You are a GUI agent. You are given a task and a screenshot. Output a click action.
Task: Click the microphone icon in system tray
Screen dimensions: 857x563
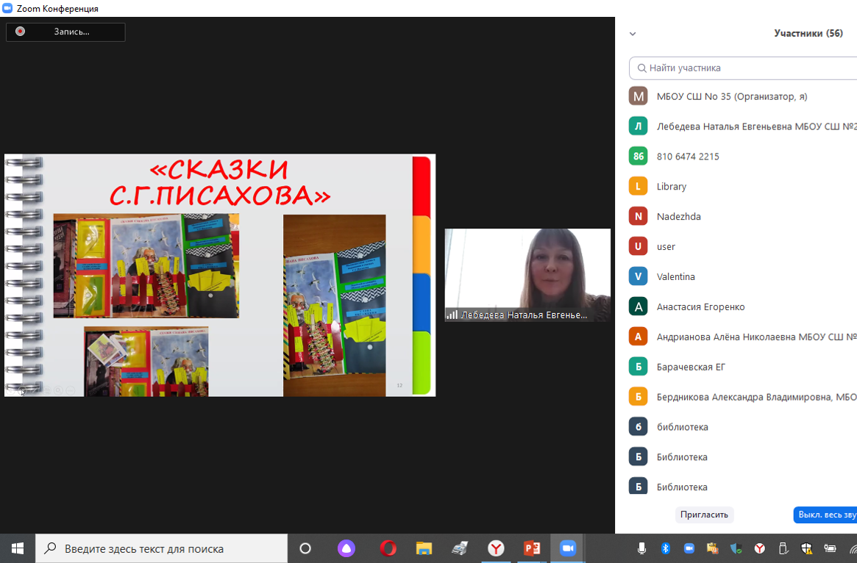[641, 548]
